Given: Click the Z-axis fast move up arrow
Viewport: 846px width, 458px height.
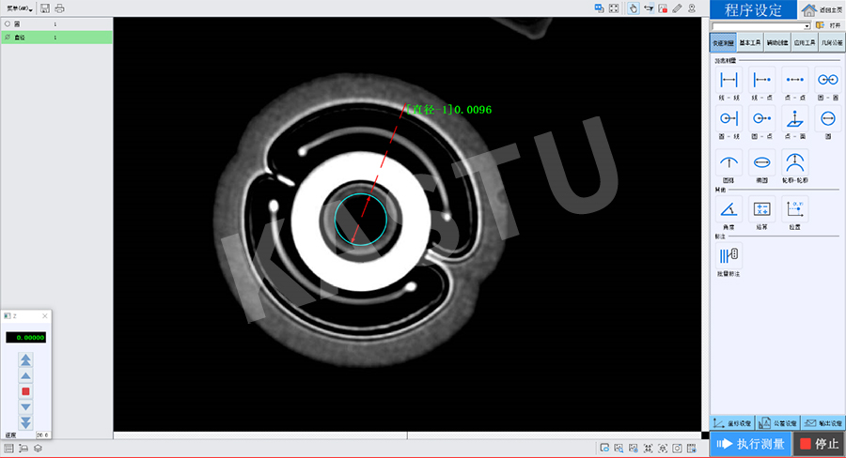Looking at the screenshot, I should pyautogui.click(x=25, y=359).
